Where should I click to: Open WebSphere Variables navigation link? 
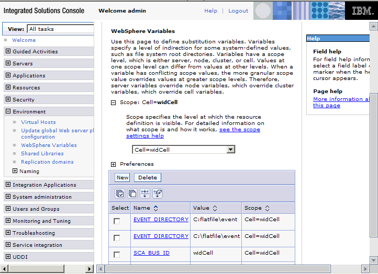click(49, 145)
